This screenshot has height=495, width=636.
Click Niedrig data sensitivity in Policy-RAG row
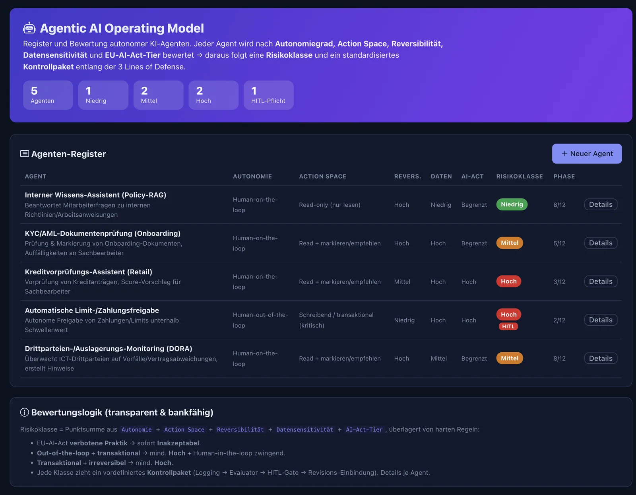[441, 205]
